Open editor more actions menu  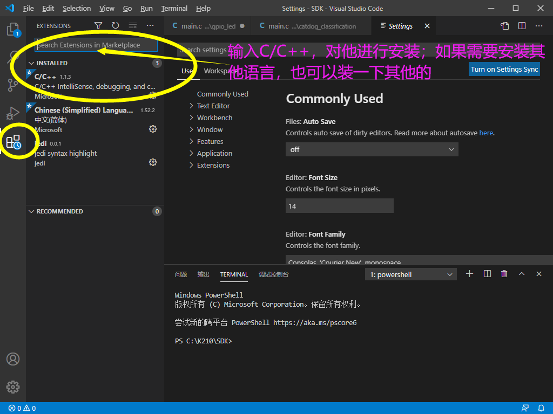point(539,26)
